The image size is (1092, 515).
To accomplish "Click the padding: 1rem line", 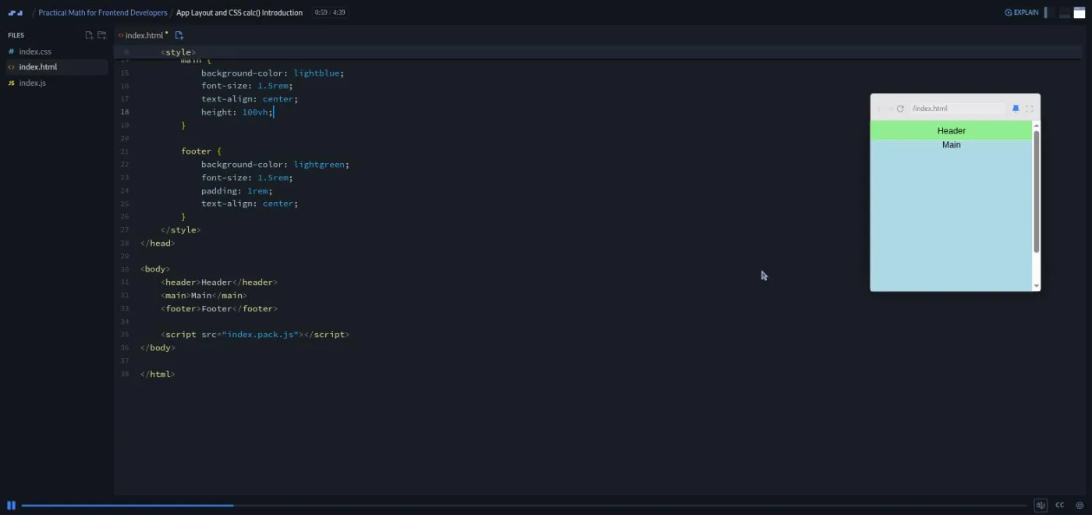I will 237,190.
